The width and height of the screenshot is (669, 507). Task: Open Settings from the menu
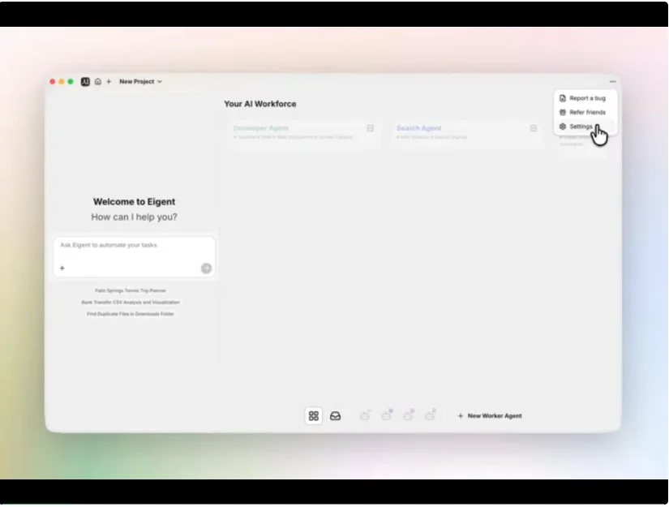581,127
